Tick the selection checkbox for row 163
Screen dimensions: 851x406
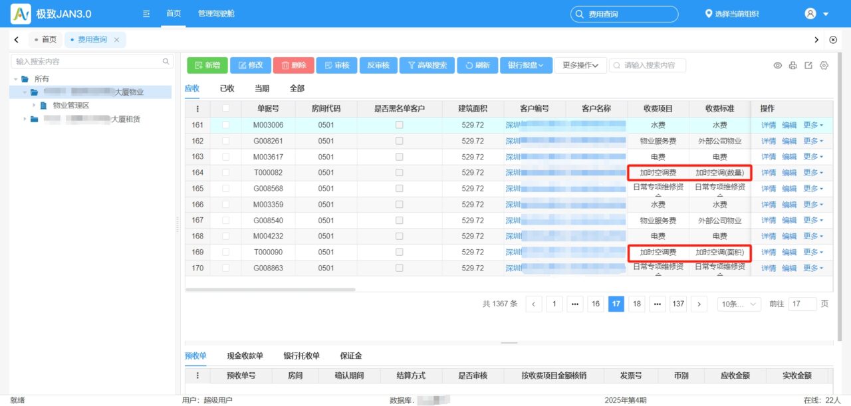click(226, 157)
